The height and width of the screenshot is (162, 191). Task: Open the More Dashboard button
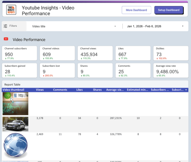tap(136, 10)
